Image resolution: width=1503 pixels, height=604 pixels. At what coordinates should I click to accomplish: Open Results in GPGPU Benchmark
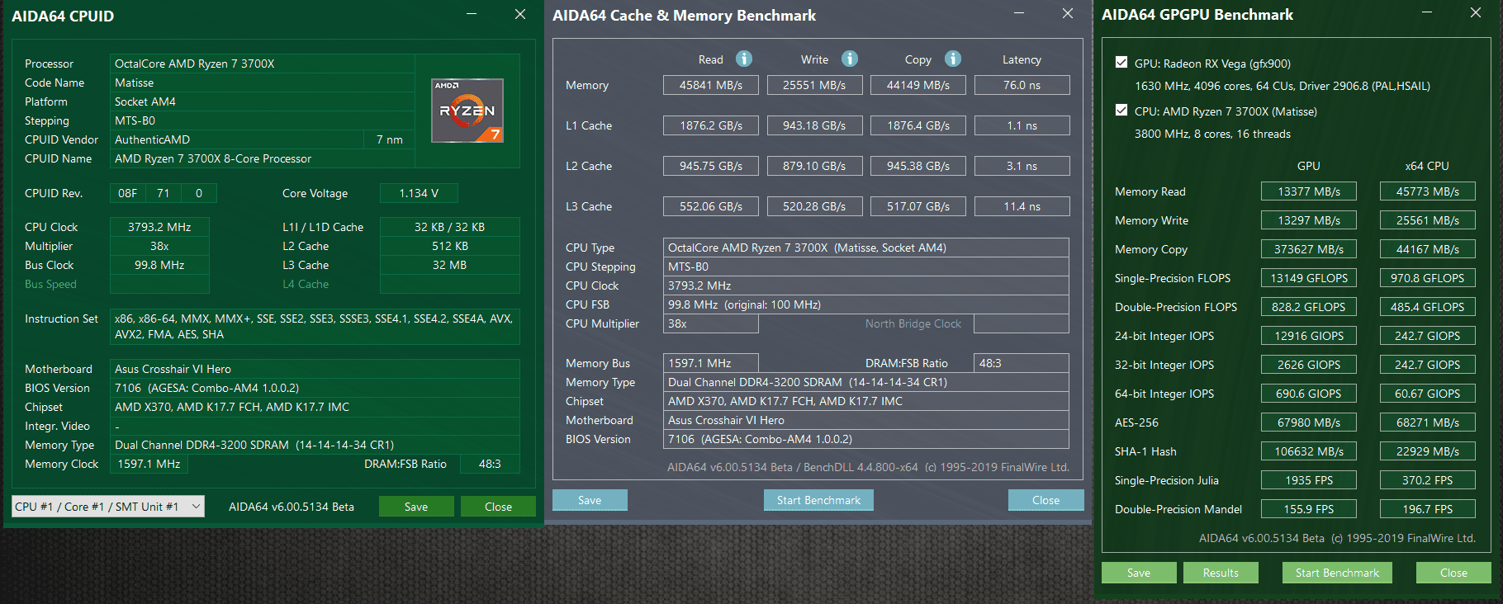[x=1221, y=573]
